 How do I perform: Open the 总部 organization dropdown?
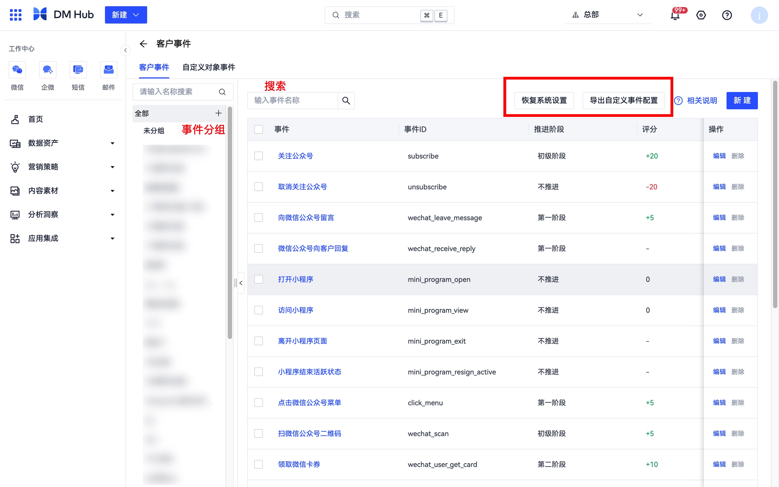tap(608, 15)
